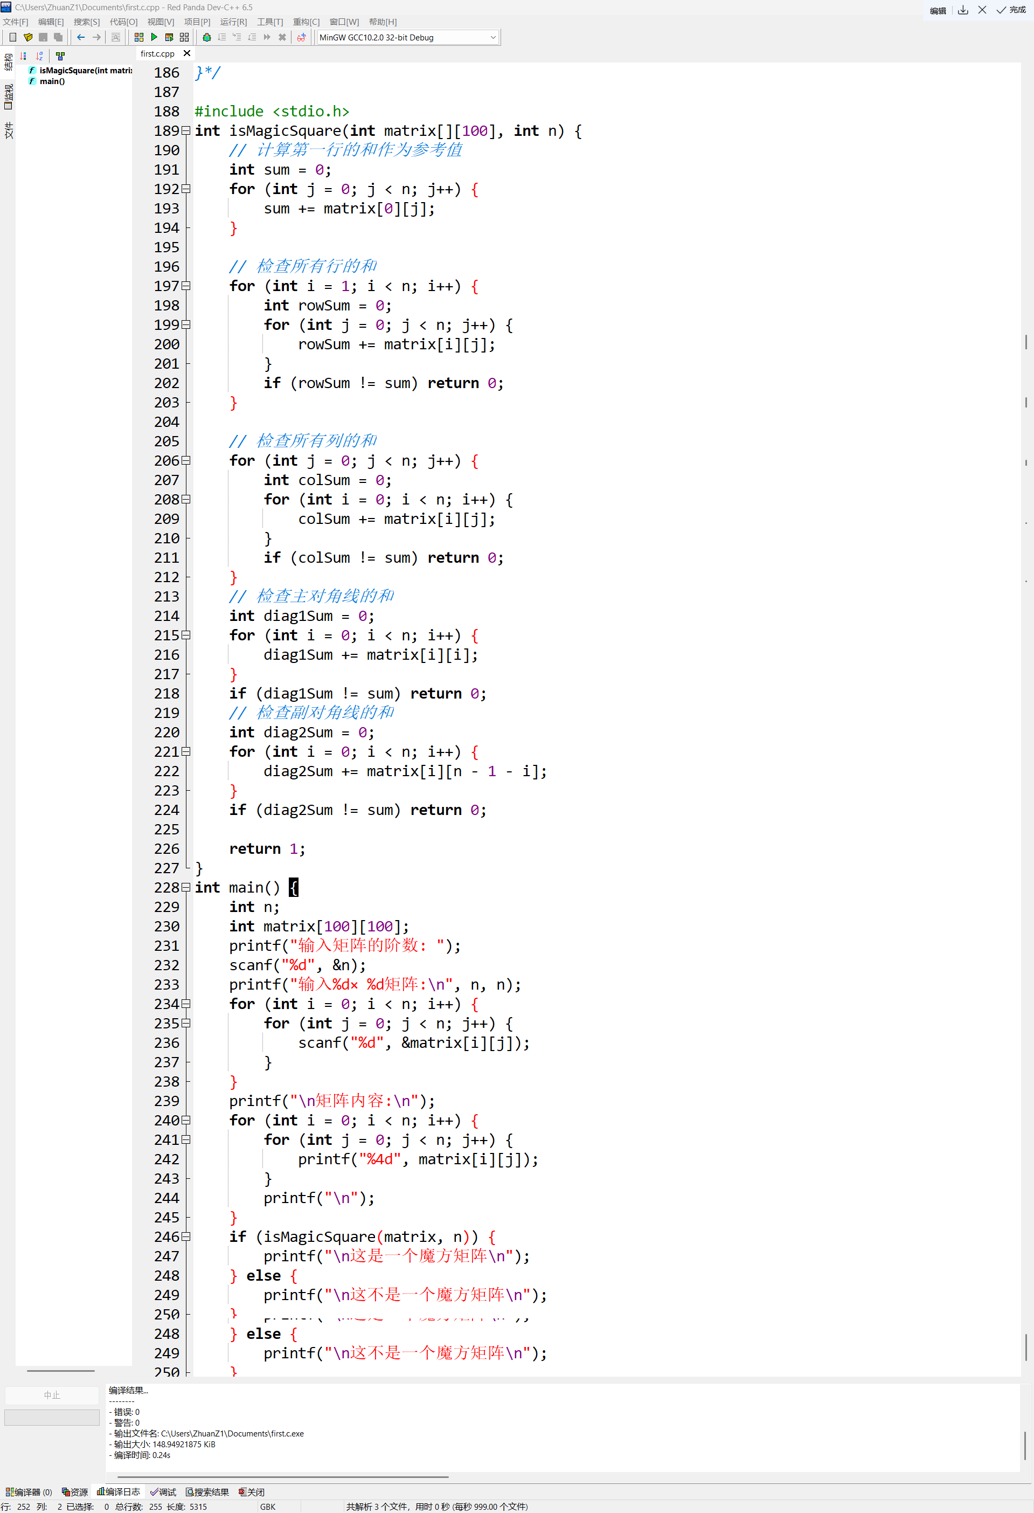
Task: Toggle sort by type in structure panel
Action: (23, 56)
